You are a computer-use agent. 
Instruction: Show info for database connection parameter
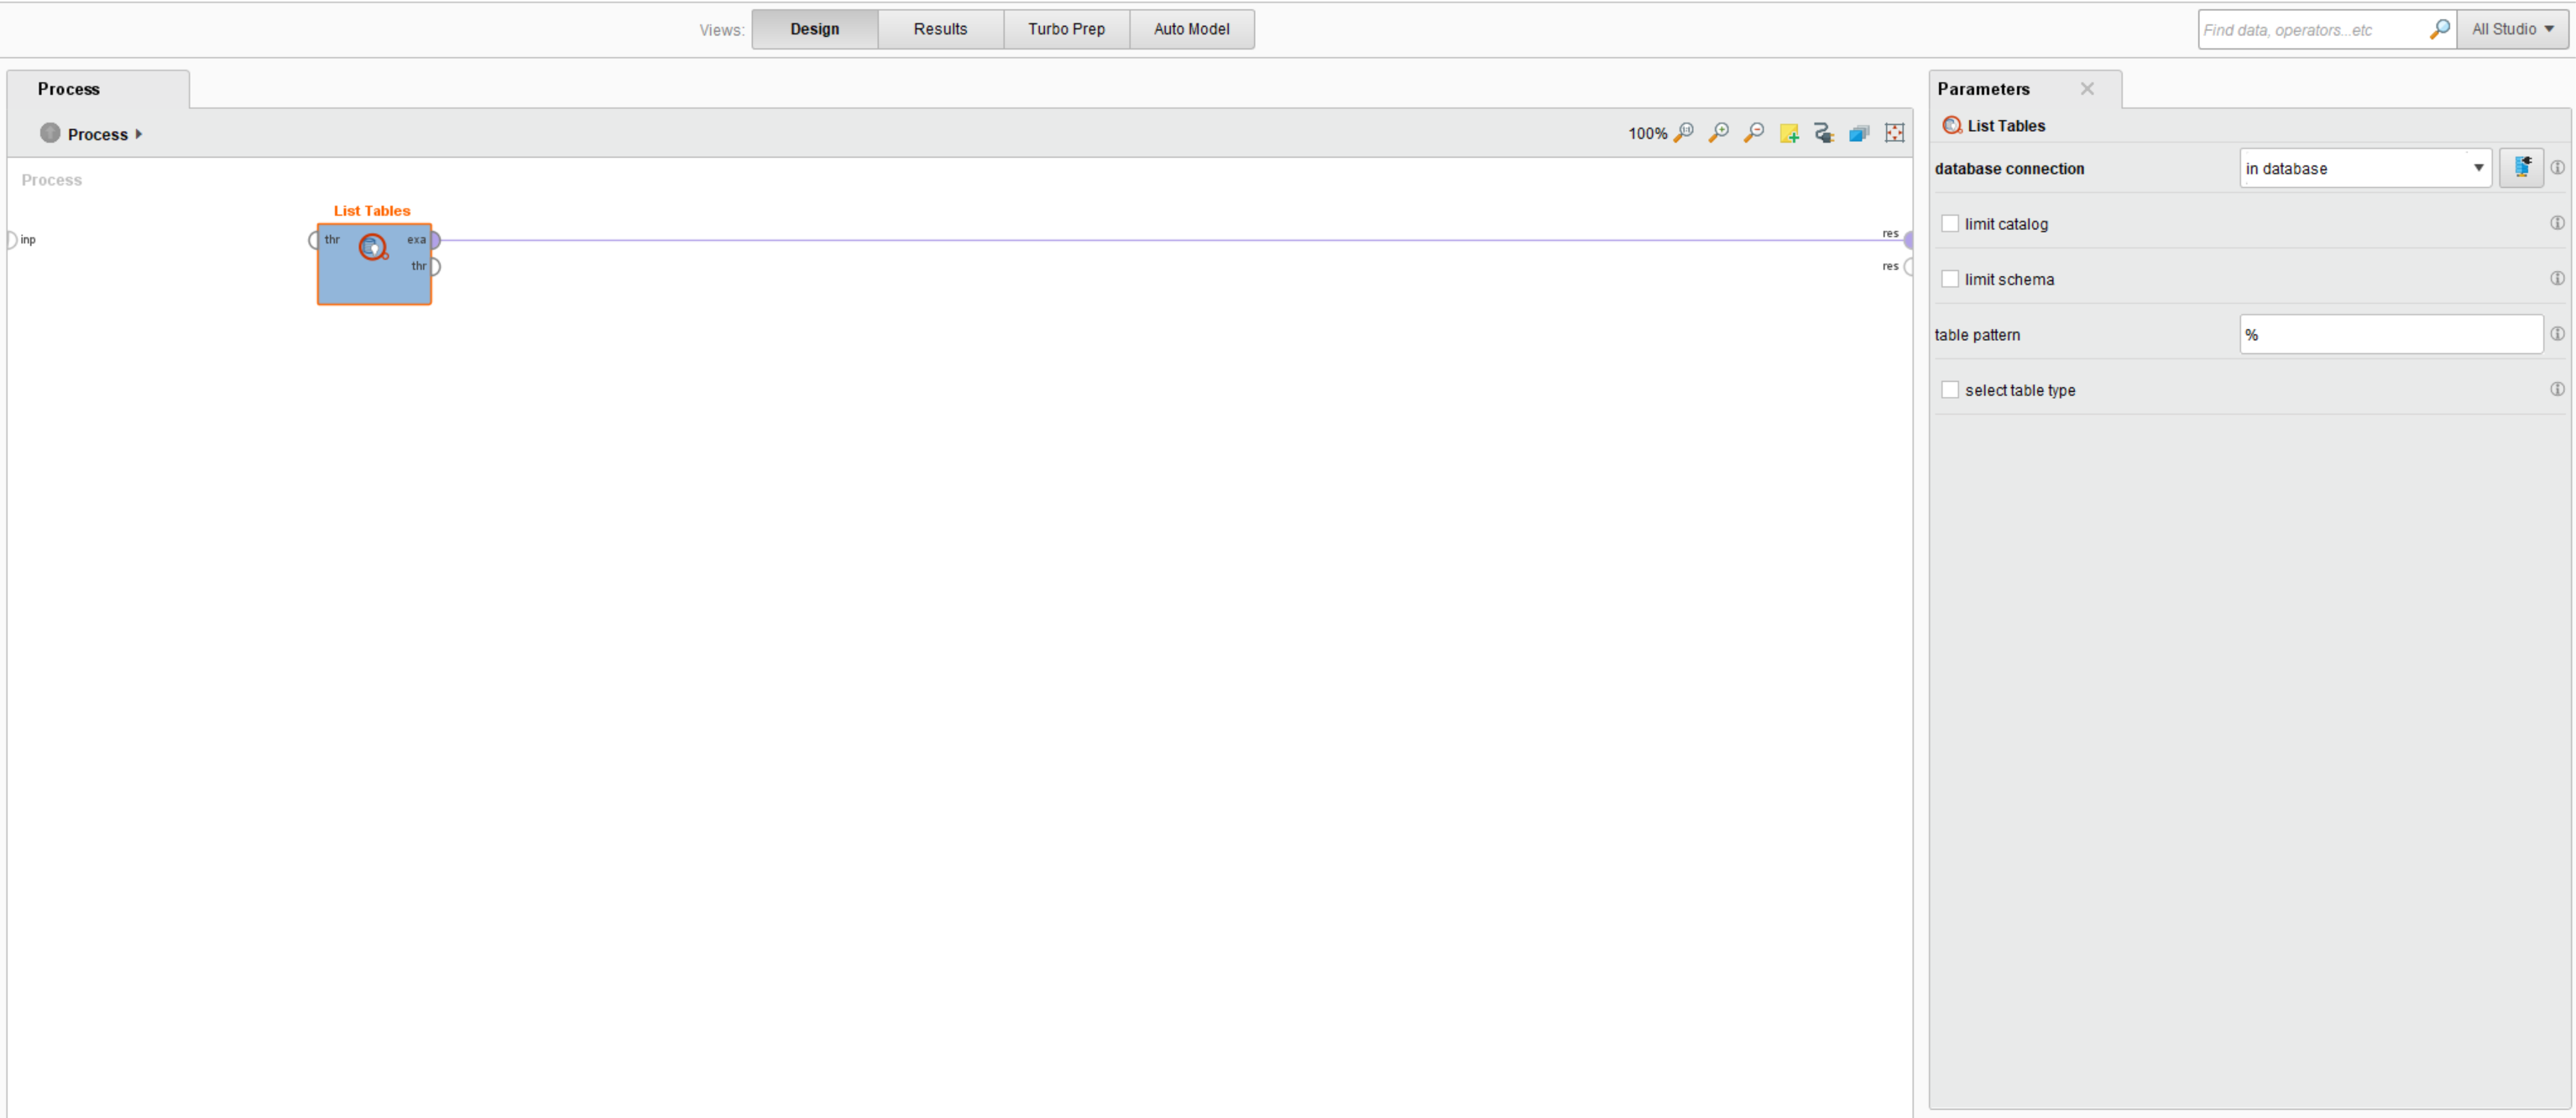point(2557,167)
